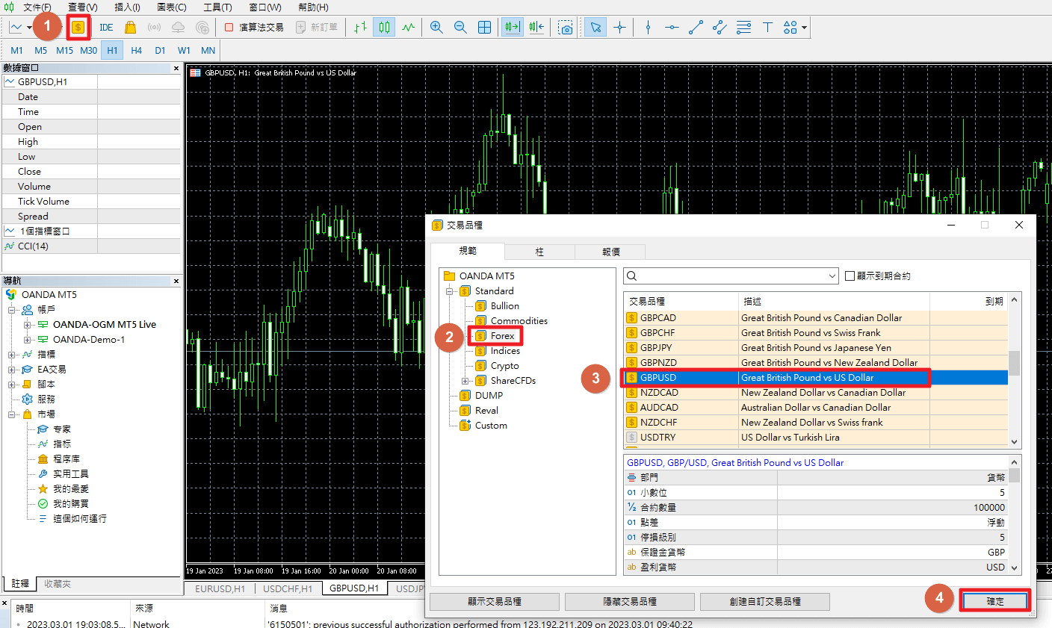The width and height of the screenshot is (1052, 628).
Task: Open the 文件(F) menu
Action: [37, 7]
